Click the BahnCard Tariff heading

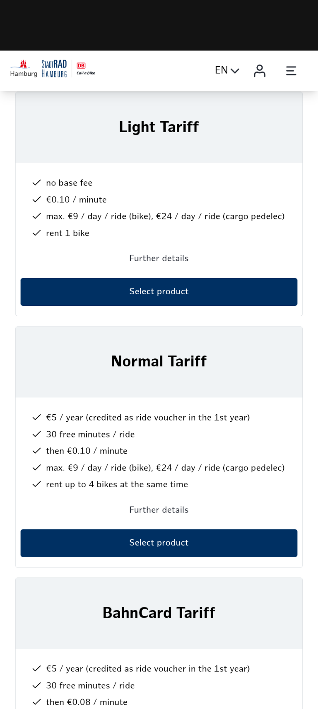(159, 613)
